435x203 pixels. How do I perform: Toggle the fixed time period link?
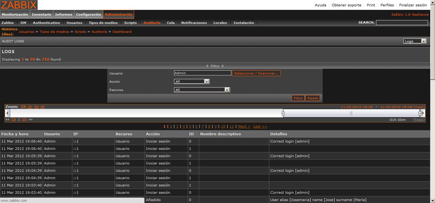coord(418,120)
